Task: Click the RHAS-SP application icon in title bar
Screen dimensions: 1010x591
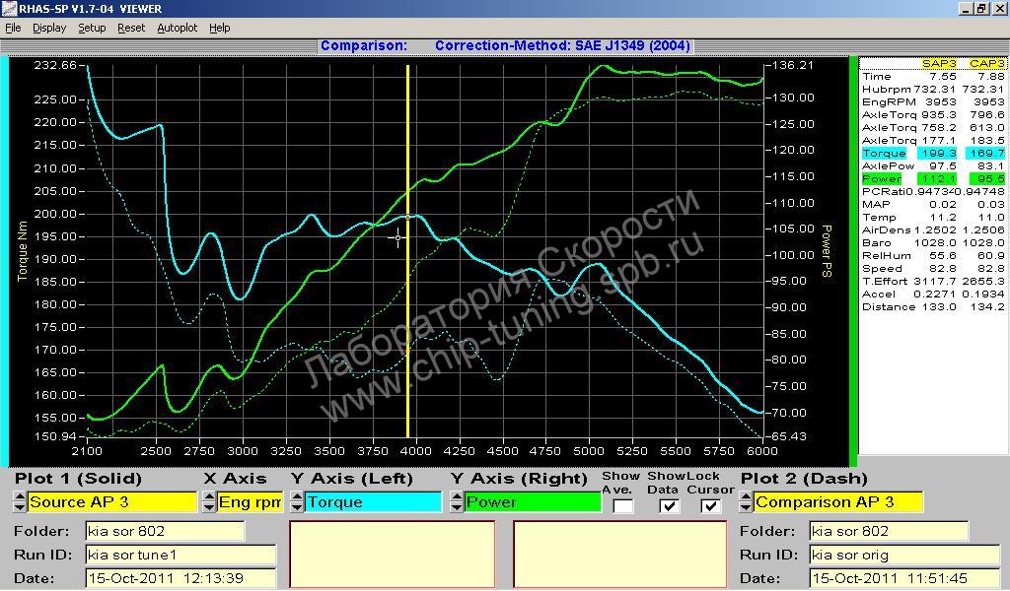Action: [x=9, y=9]
